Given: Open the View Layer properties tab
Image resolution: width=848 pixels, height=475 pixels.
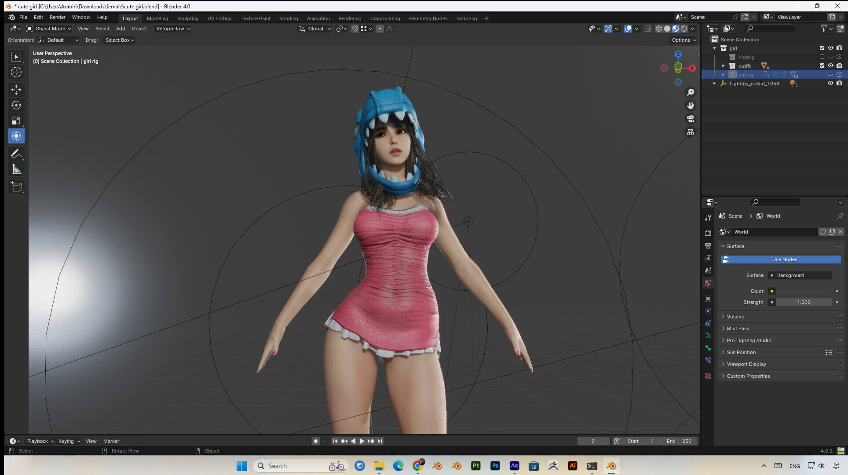Looking at the screenshot, I should [x=708, y=258].
